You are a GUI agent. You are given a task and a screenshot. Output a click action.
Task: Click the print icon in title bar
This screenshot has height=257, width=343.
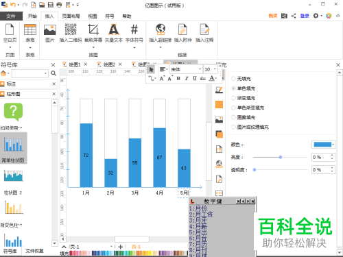click(x=59, y=5)
